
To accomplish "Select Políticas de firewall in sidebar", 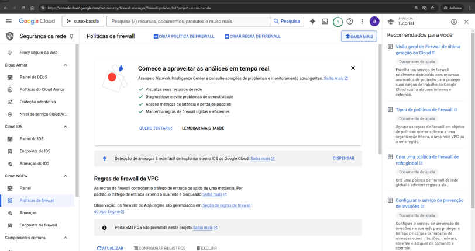I will coord(37,200).
